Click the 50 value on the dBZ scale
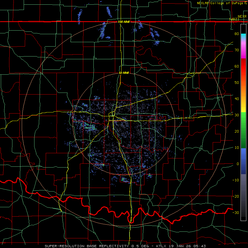 (x=237, y=83)
